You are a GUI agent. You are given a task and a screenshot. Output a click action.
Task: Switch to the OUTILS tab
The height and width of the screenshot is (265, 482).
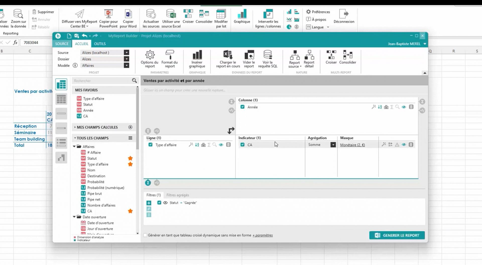100,44
